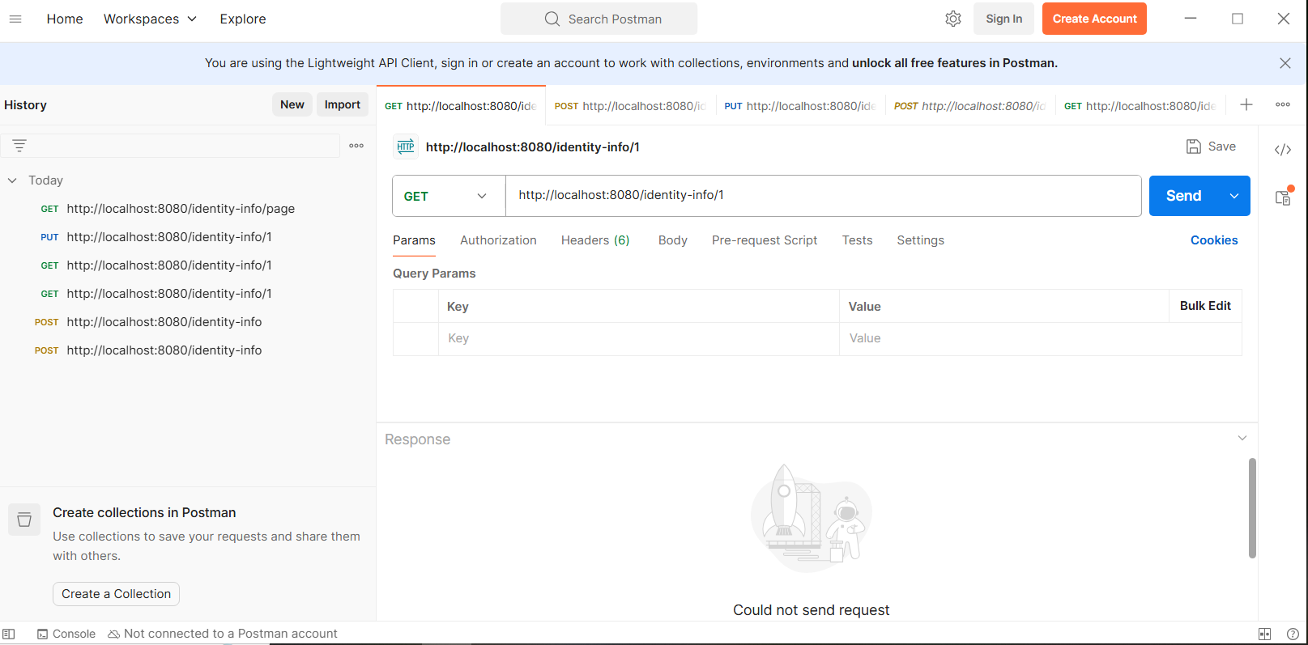This screenshot has width=1308, height=645.
Task: Focus the Search Postman field
Action: [x=599, y=19]
